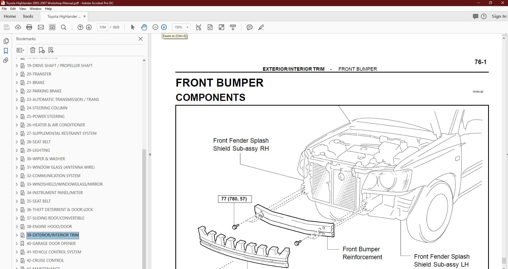Image resolution: width=508 pixels, height=269 pixels.
Task: Close the Bookmarks panel
Action: (141, 39)
